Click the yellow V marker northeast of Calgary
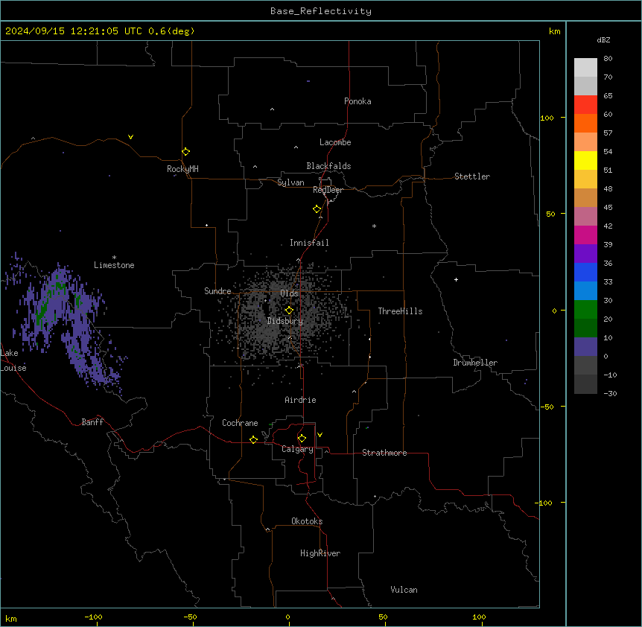This screenshot has height=627, width=642. [x=320, y=435]
